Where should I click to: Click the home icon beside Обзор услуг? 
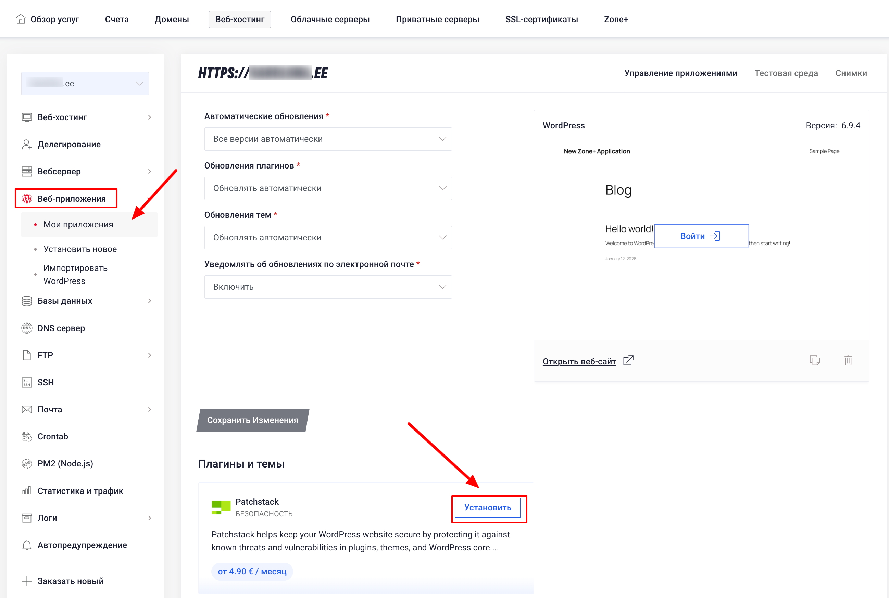(21, 19)
